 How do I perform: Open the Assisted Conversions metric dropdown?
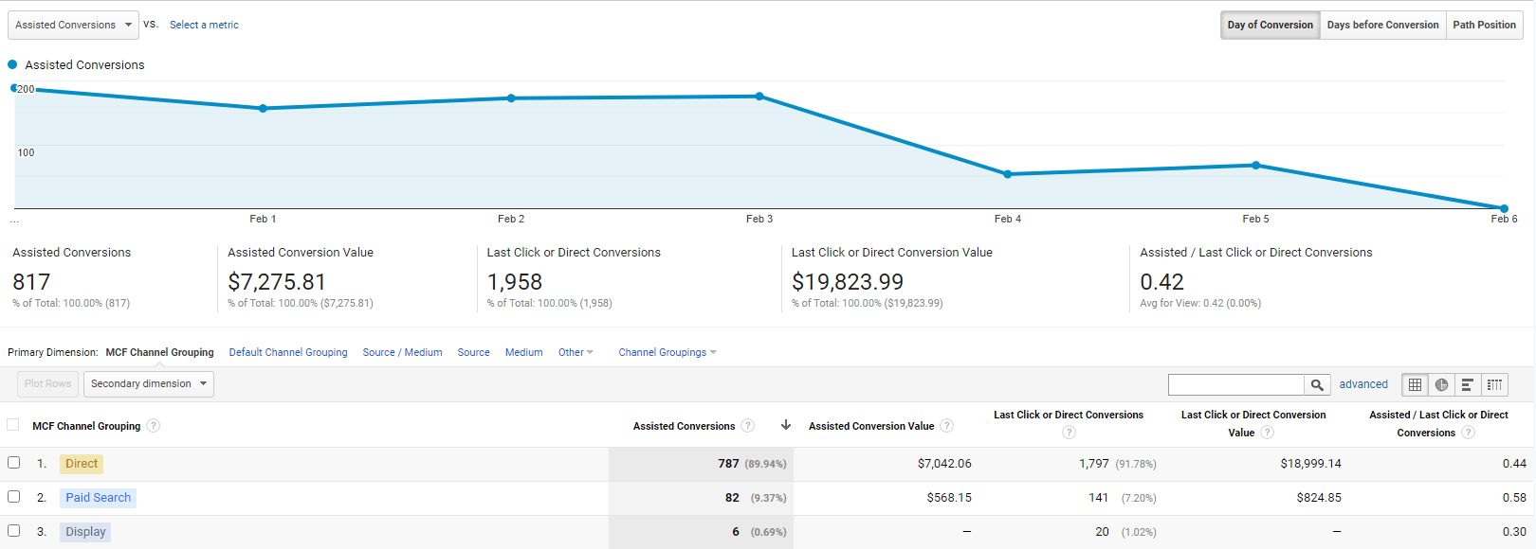pyautogui.click(x=73, y=25)
